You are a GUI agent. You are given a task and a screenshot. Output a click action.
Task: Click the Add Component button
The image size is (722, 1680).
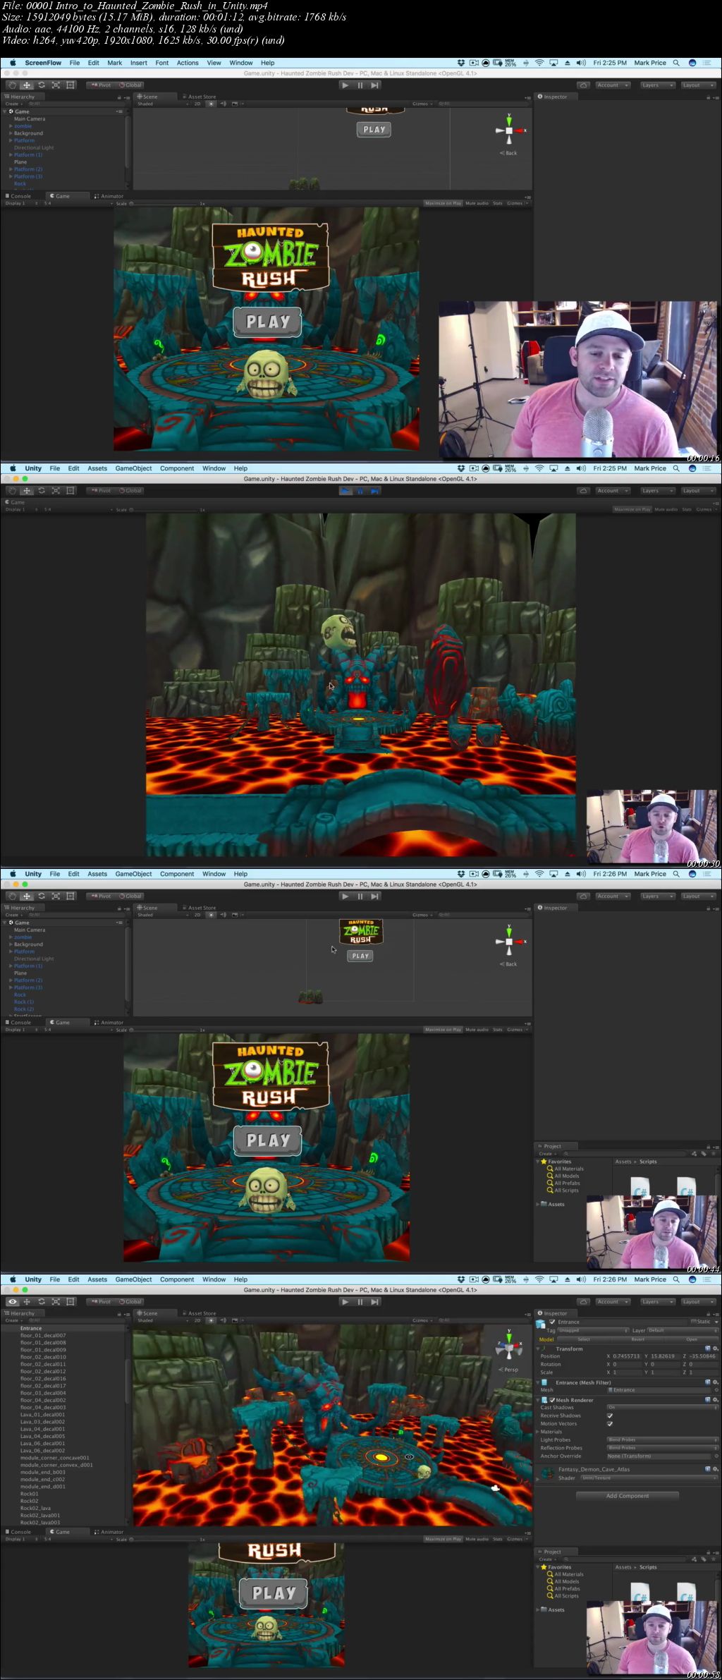(x=628, y=1495)
